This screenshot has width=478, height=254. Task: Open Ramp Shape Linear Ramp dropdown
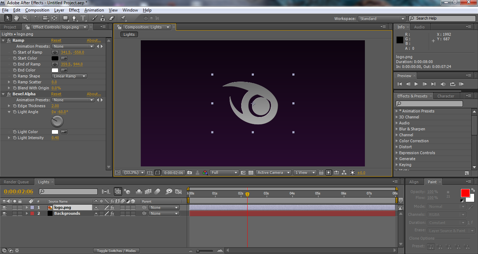(69, 76)
